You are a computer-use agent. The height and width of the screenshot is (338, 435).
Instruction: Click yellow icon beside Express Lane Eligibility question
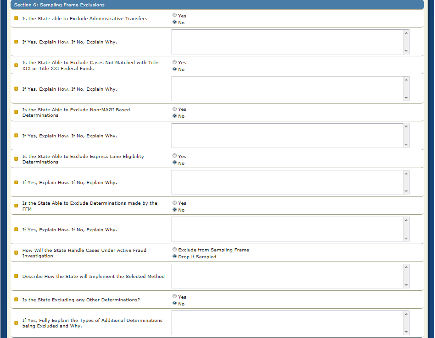[17, 159]
